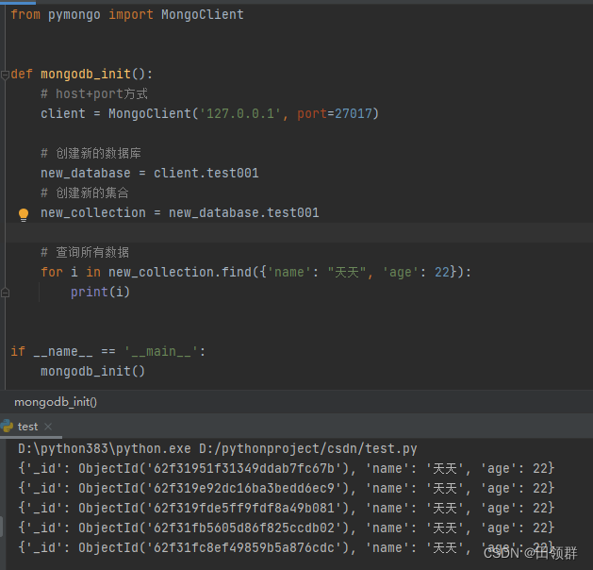Image resolution: width=593 pixels, height=570 pixels.
Task: Click the mongodb_init() breadcrumb
Action: click(56, 402)
